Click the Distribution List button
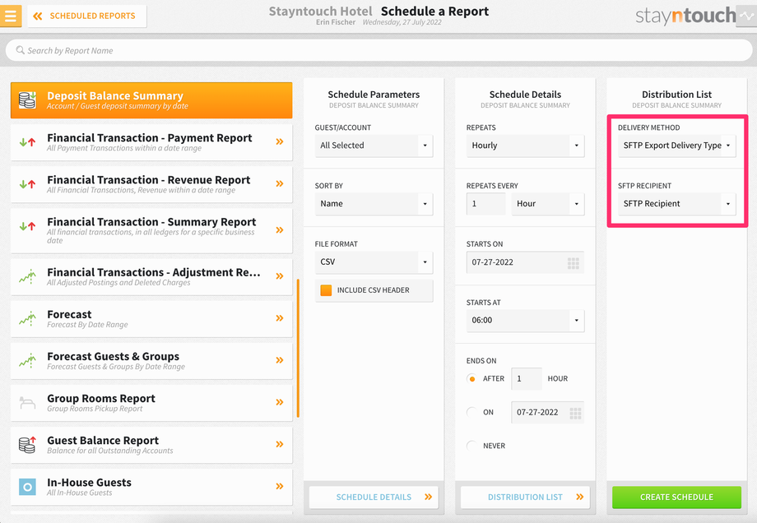Viewport: 757px width, 523px height. click(x=525, y=497)
